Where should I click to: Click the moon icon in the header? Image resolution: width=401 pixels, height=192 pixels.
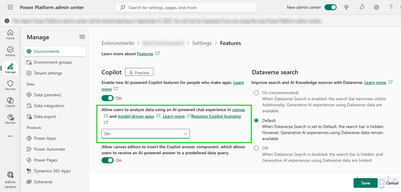coord(361,7)
